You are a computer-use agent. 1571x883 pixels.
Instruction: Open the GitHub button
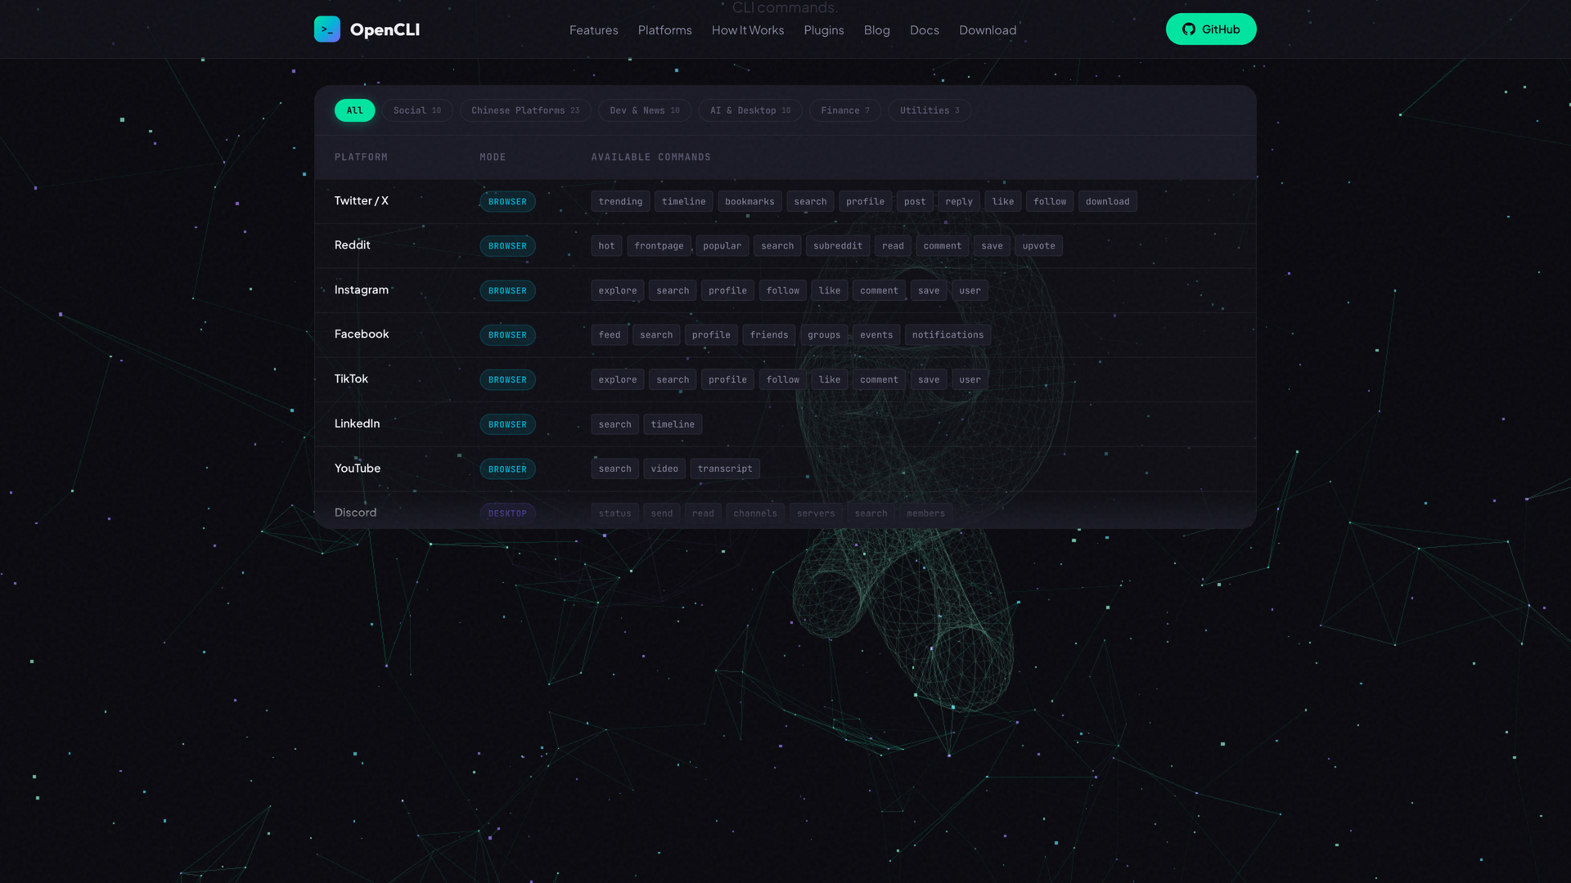pos(1211,29)
